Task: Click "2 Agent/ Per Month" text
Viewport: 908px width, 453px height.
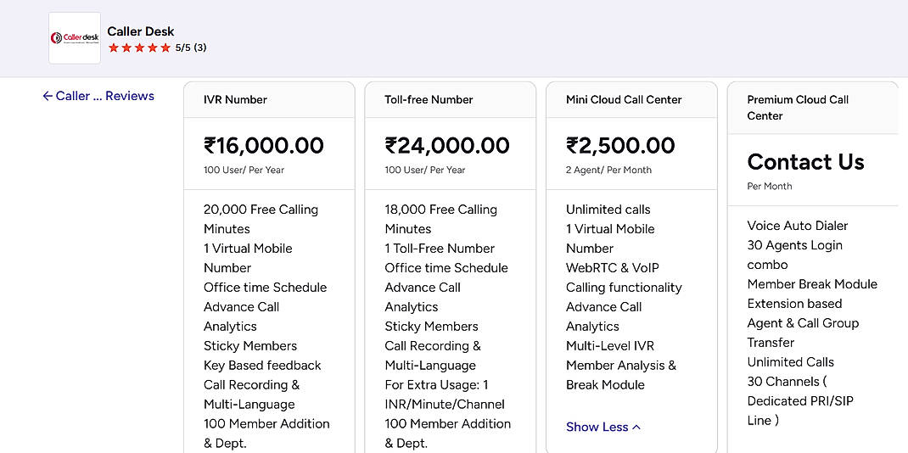Action: click(608, 171)
